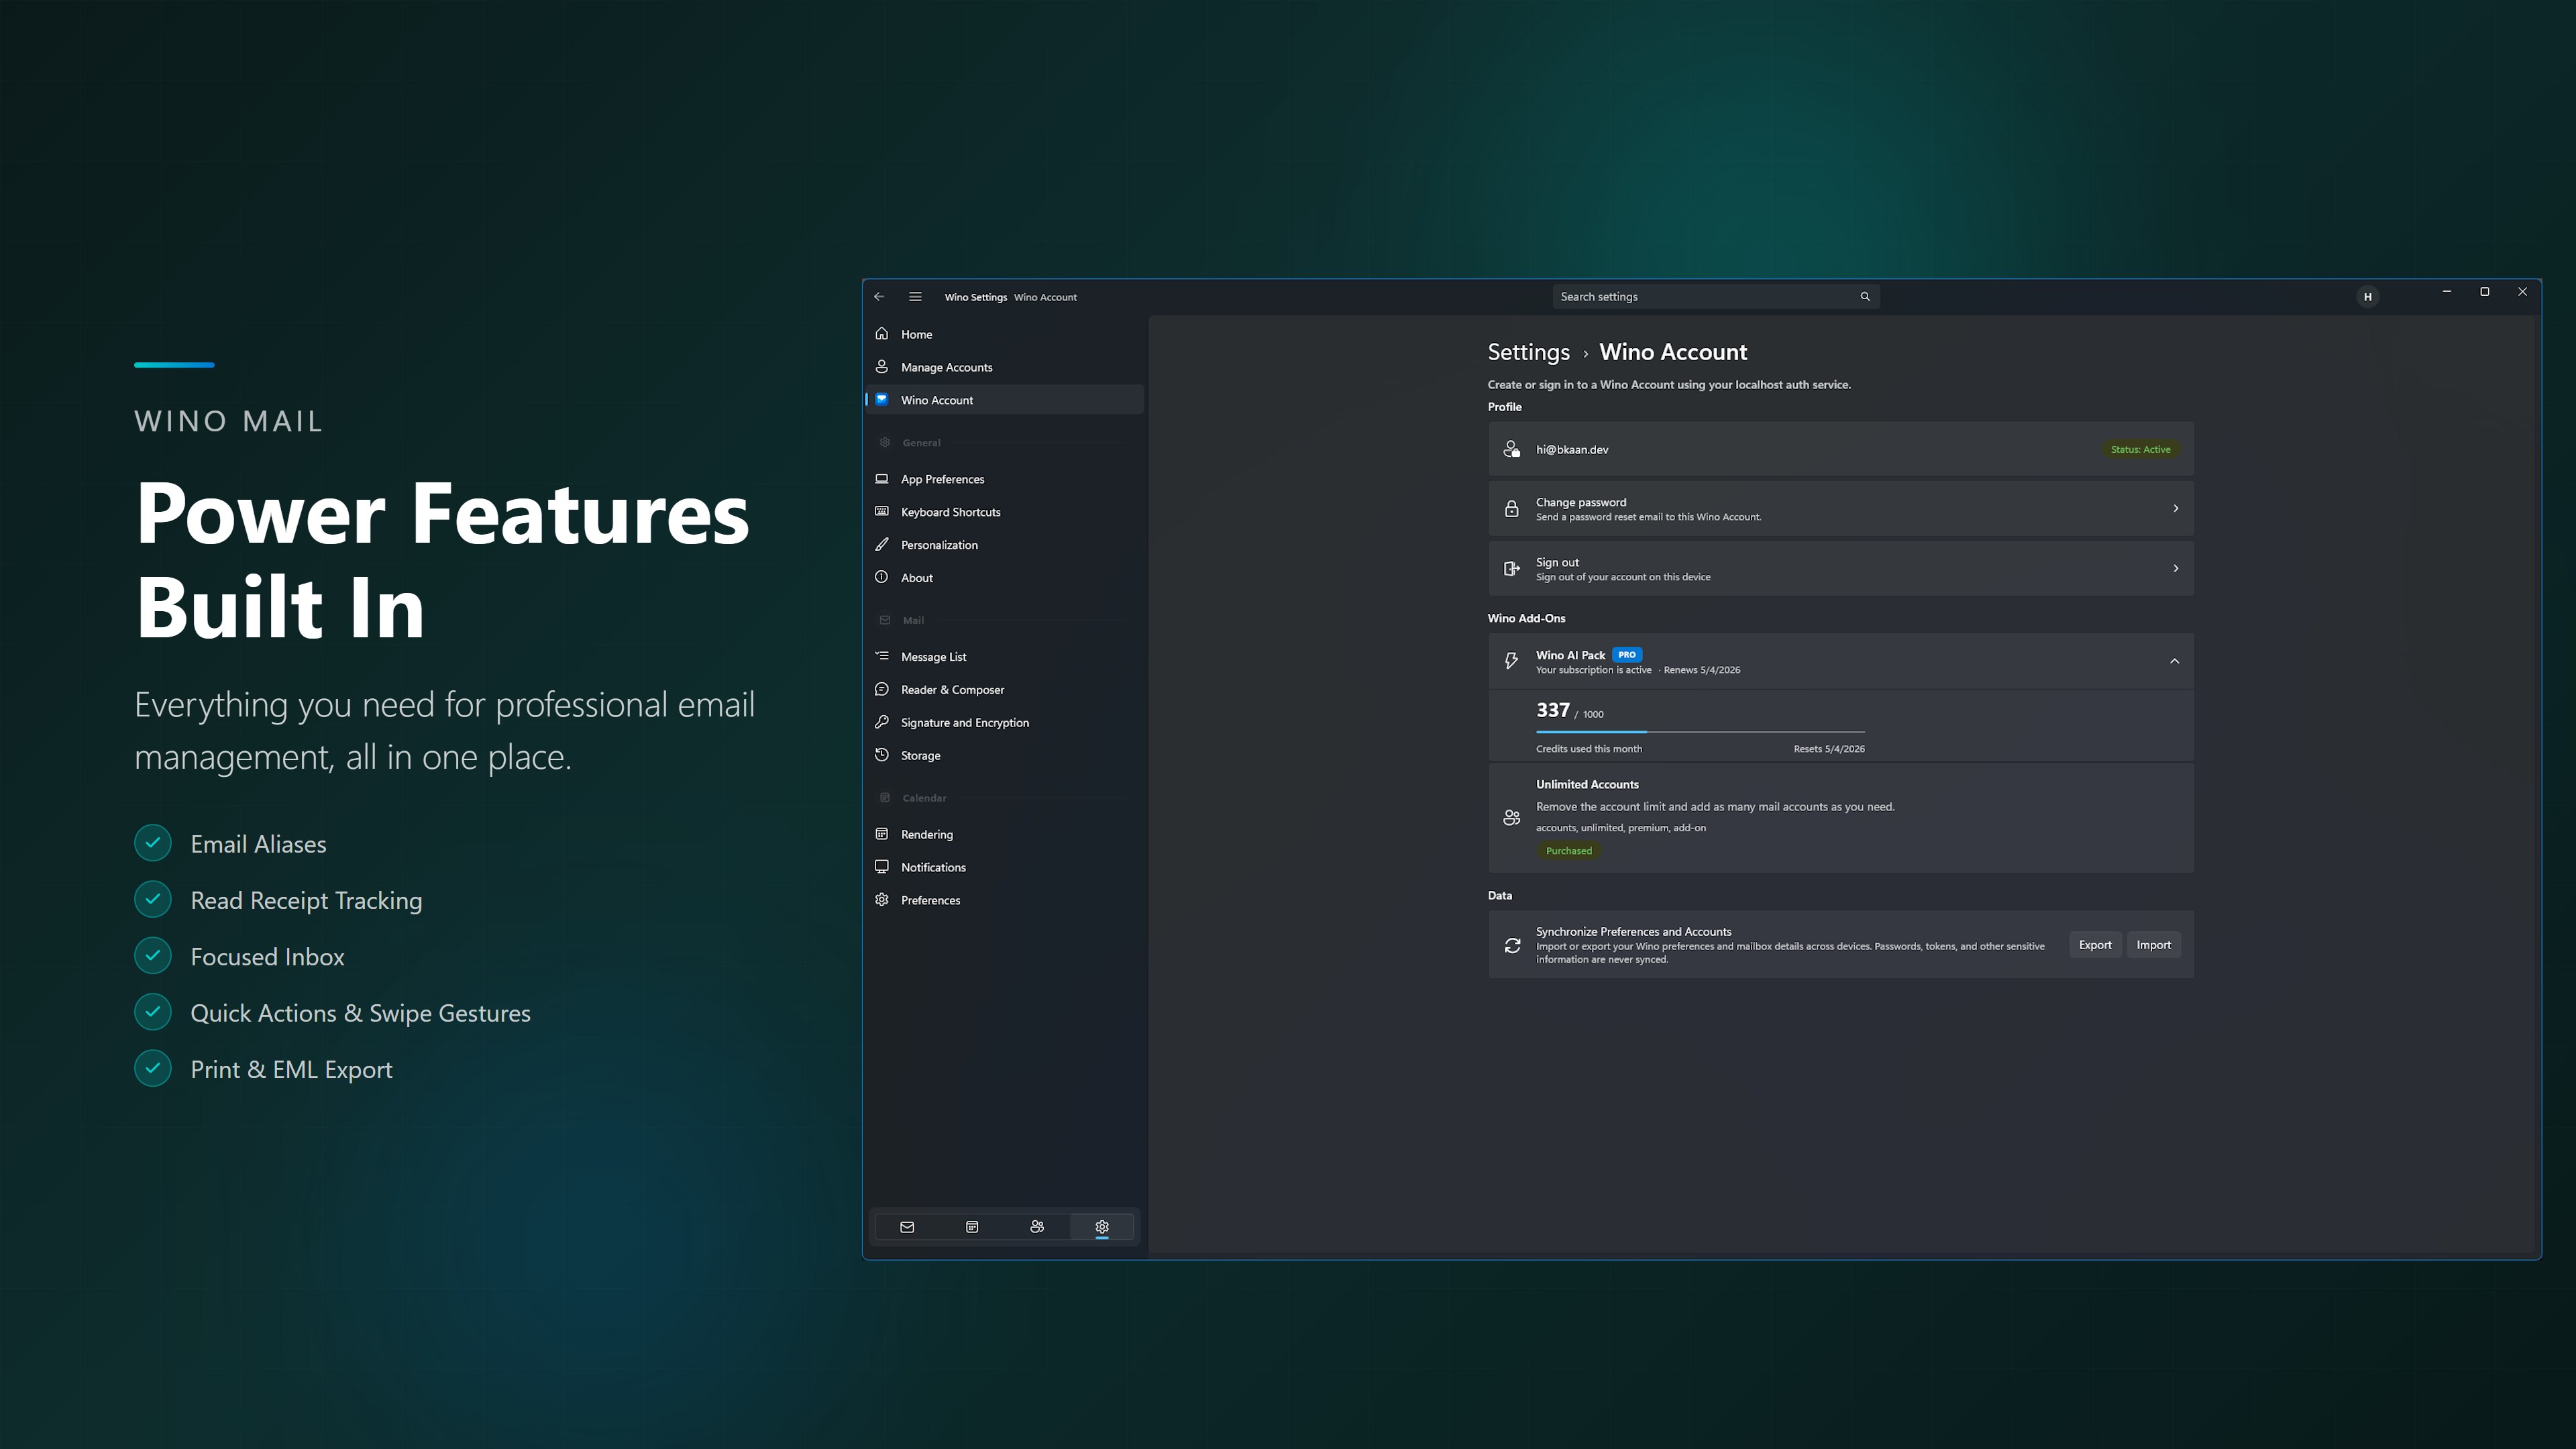Viewport: 2576px width, 1449px height.
Task: Click the profile icon beside hi@bkaan.dev
Action: pos(1512,450)
